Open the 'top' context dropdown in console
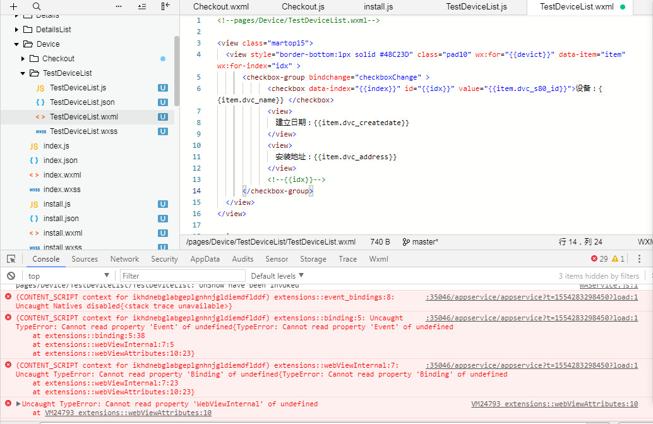Image resolution: width=653 pixels, height=424 pixels. click(x=68, y=276)
